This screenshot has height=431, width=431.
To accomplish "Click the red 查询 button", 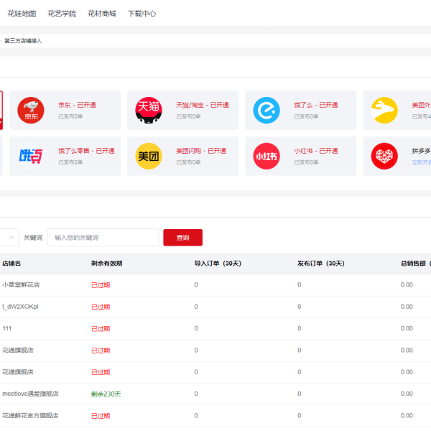I will coord(182,238).
